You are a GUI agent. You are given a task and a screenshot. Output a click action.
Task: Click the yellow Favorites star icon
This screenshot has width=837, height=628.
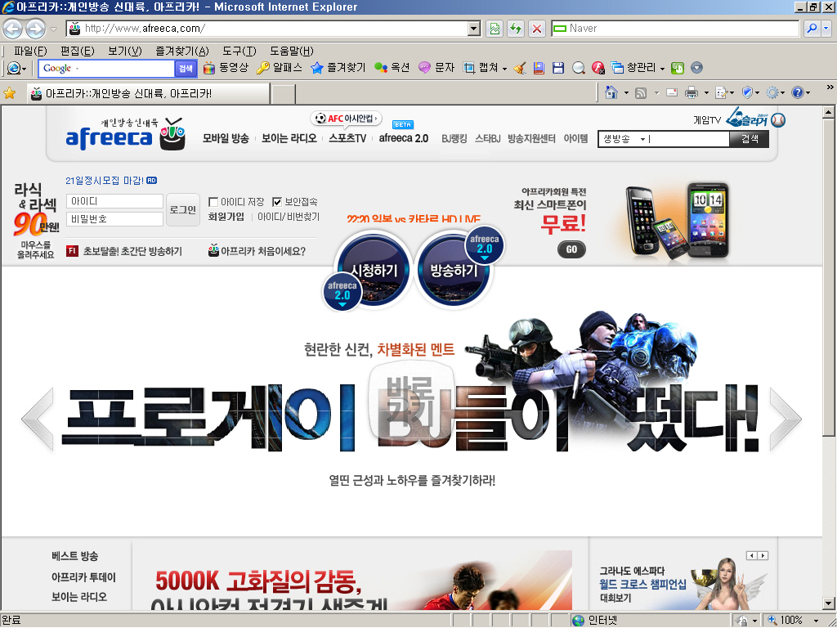click(x=10, y=93)
